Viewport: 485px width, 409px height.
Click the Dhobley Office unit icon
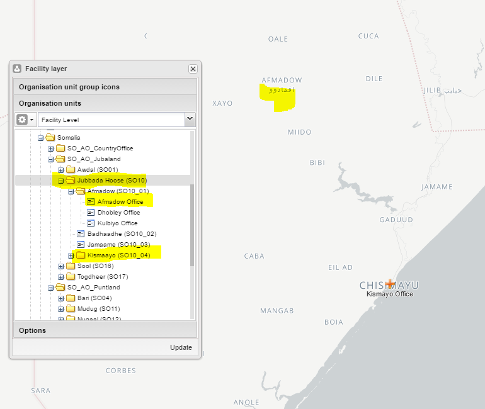point(91,213)
